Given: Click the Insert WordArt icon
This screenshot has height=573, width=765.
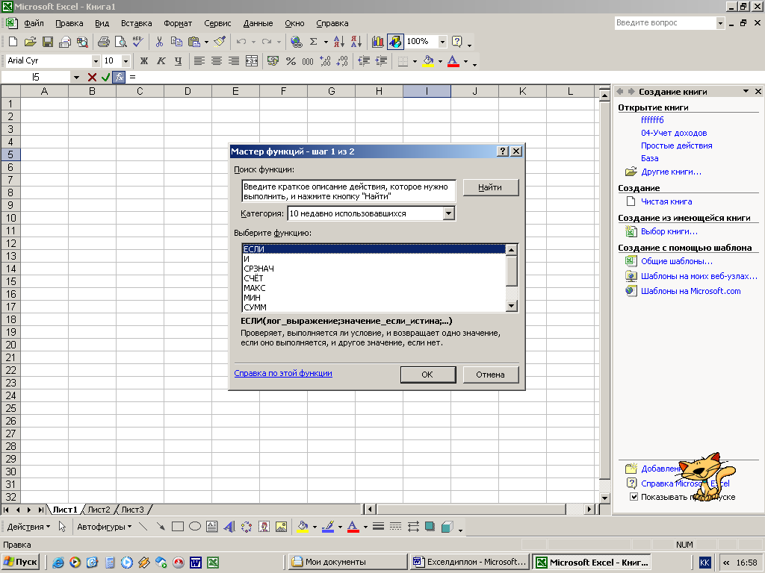Looking at the screenshot, I should pyautogui.click(x=229, y=527).
